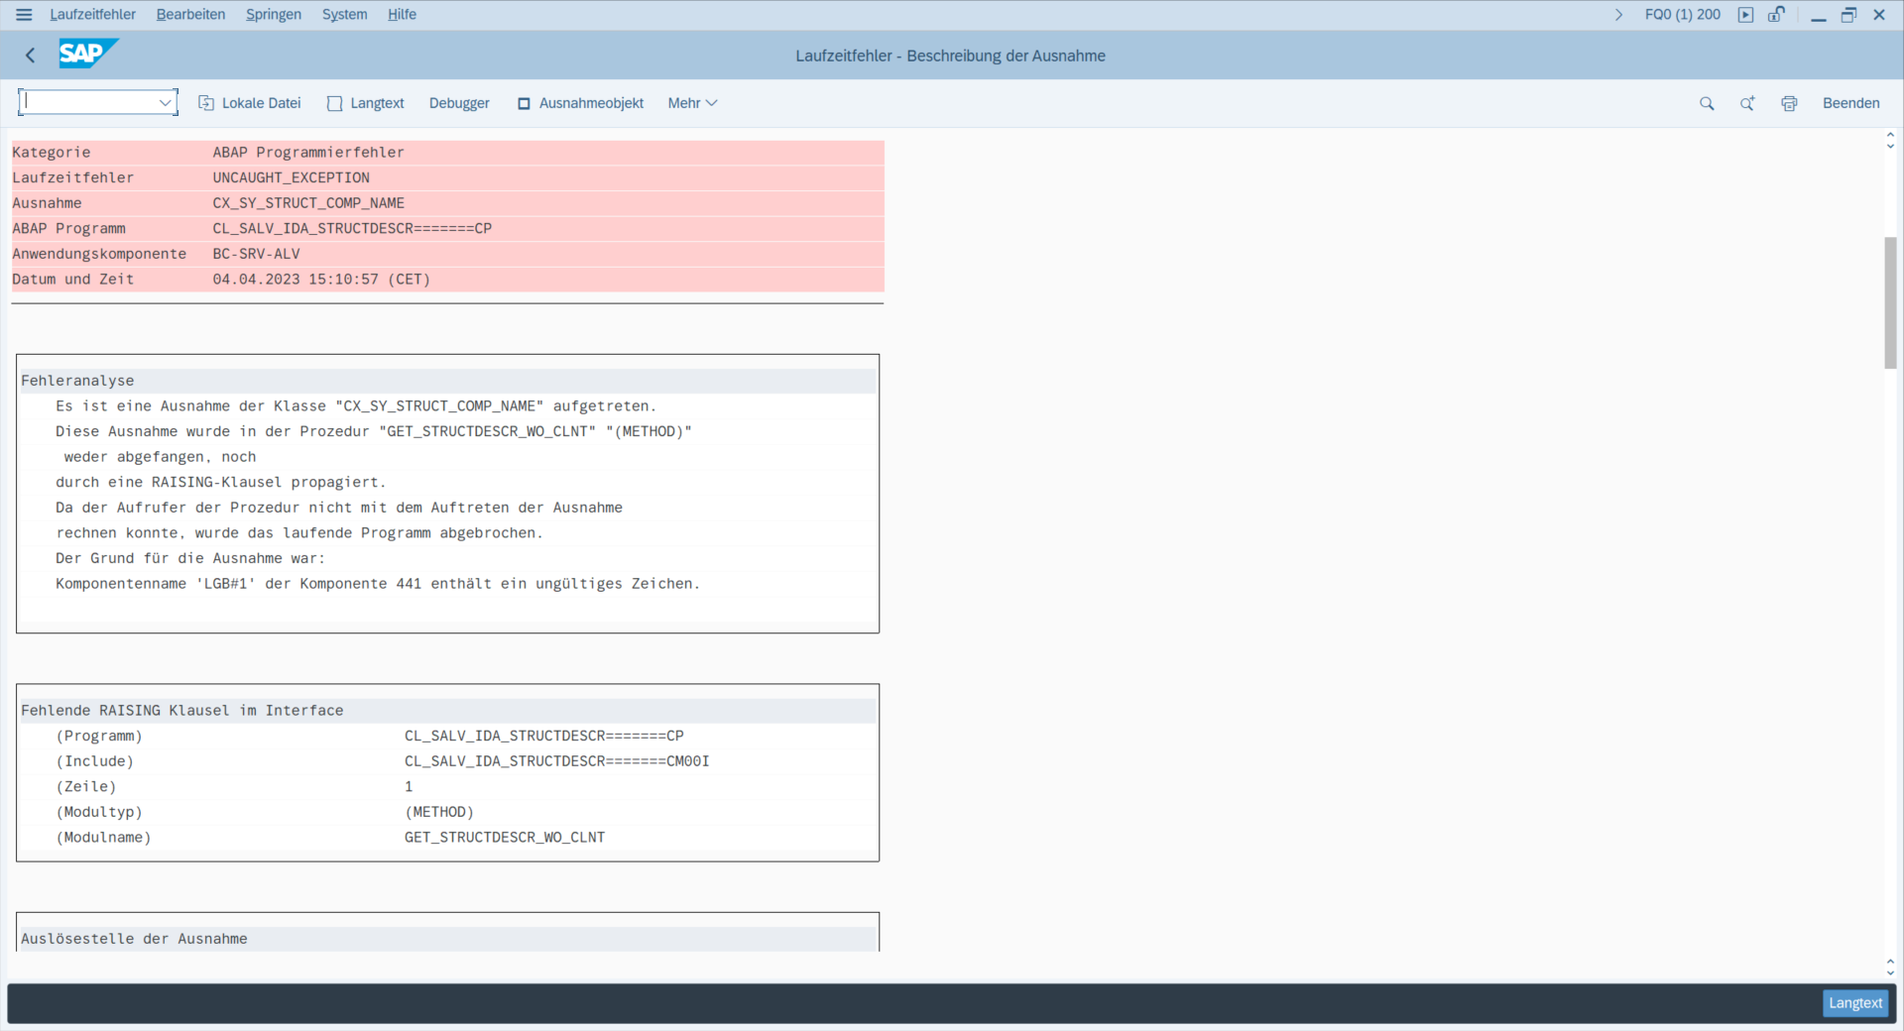Screen dimensions: 1904x1031
Task: Click the Beenden button
Action: point(1850,103)
